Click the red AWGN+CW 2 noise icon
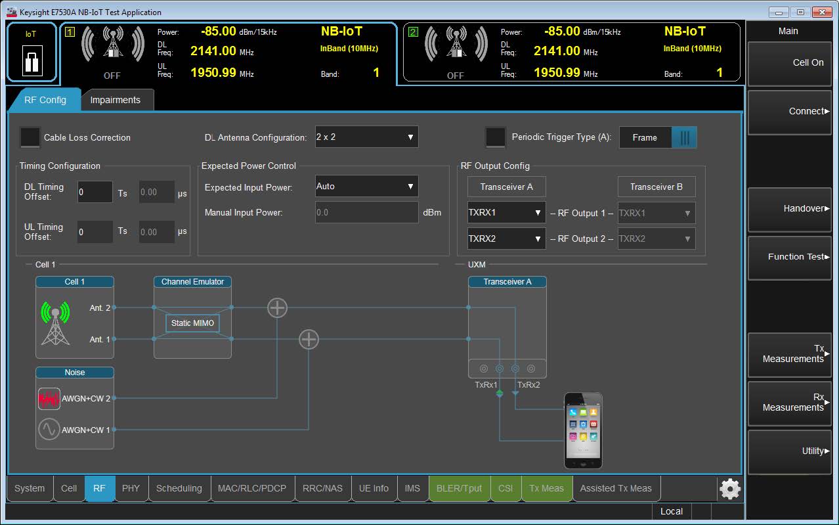 [x=49, y=398]
